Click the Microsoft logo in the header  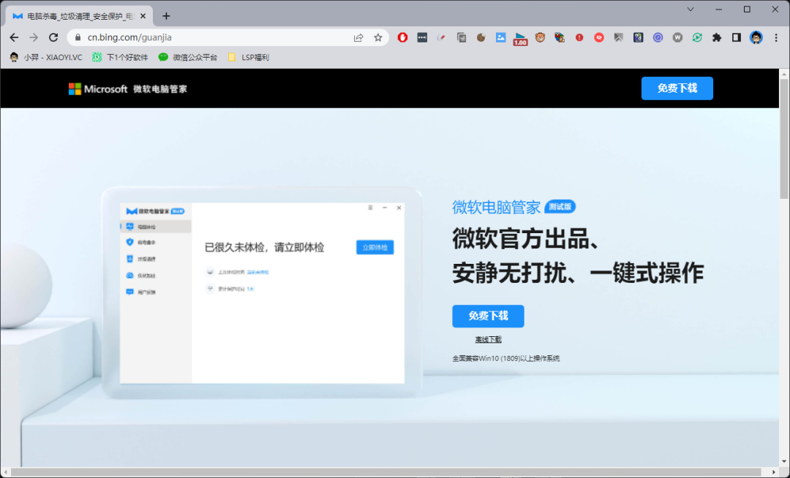point(98,89)
